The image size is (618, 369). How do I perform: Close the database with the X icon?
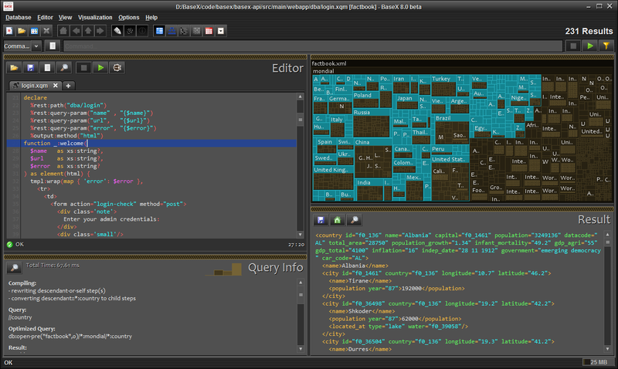coord(46,31)
